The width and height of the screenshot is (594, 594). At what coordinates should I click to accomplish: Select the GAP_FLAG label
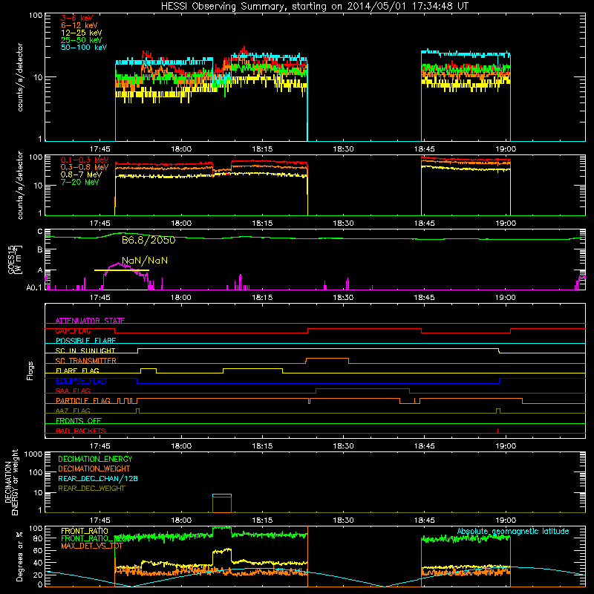pos(73,330)
